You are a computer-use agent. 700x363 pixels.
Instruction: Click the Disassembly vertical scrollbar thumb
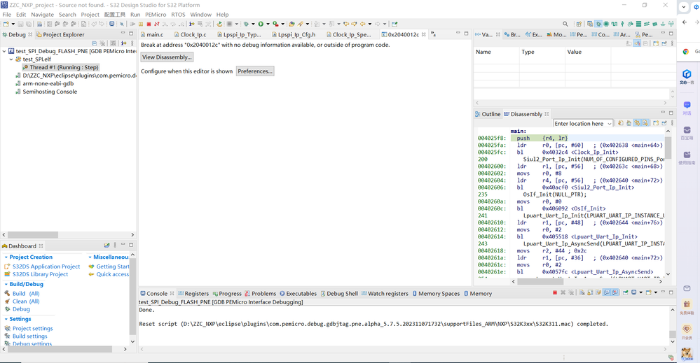[x=668, y=148]
